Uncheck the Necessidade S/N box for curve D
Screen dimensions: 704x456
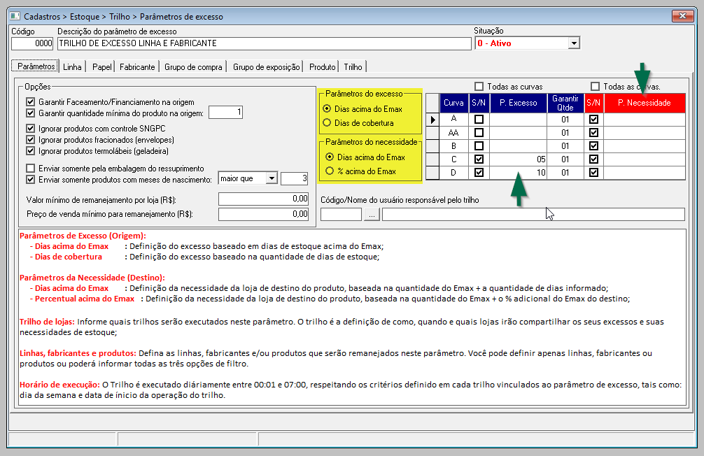593,172
